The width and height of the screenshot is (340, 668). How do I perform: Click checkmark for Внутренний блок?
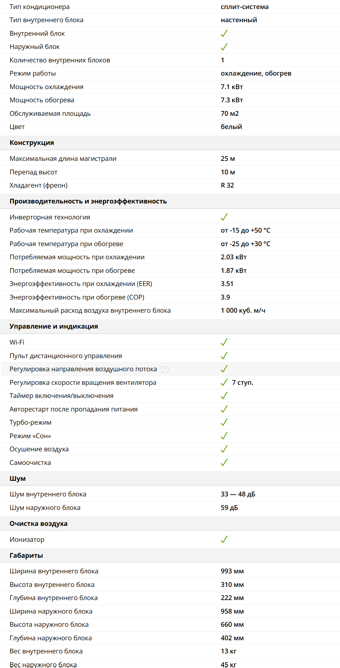pos(224,34)
